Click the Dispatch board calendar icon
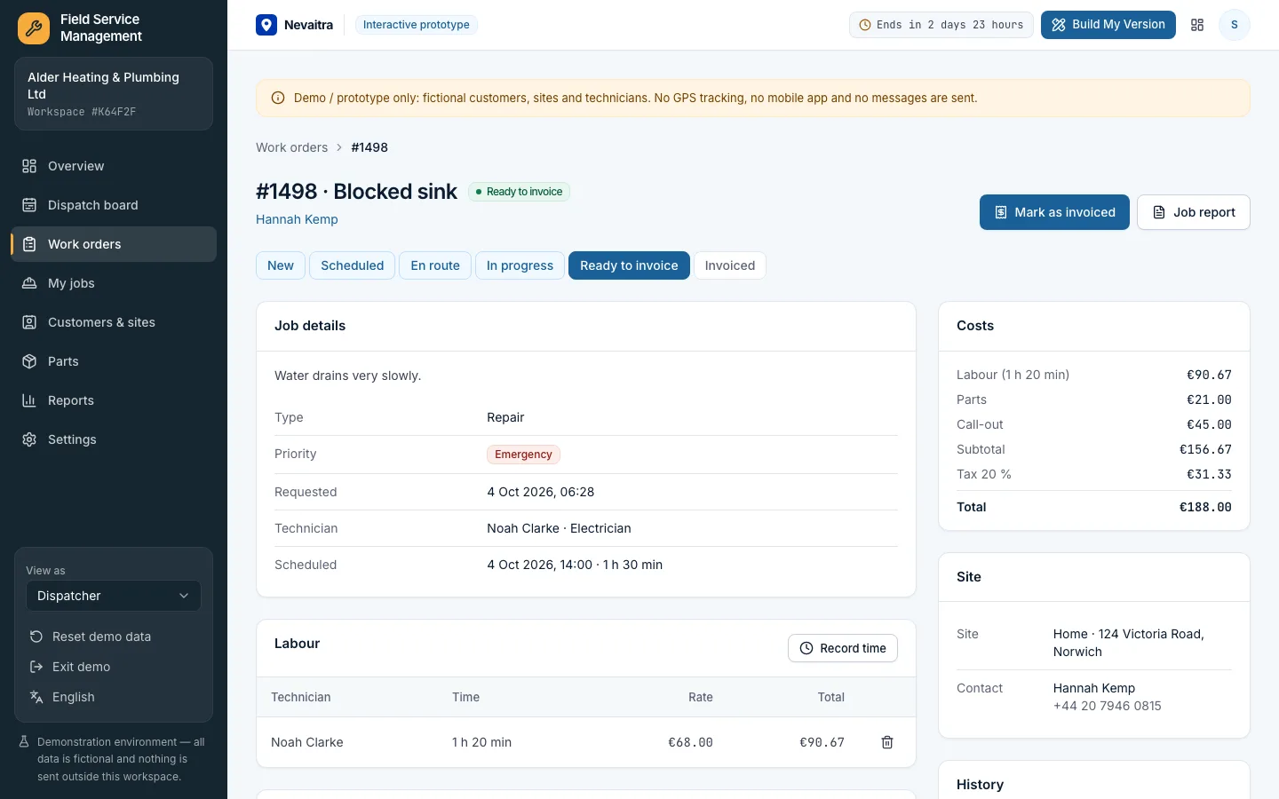Screen dimensions: 1279x799 pyautogui.click(x=29, y=205)
